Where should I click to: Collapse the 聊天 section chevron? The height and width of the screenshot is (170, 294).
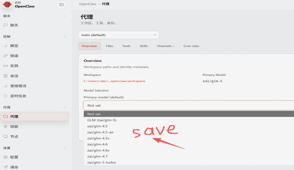click(64, 16)
